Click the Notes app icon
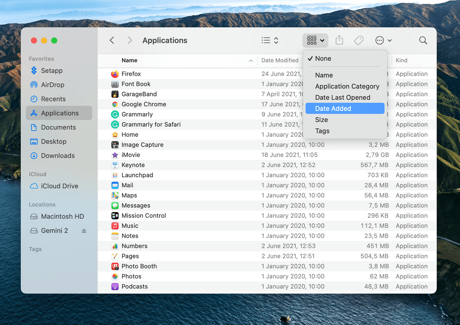 click(115, 236)
